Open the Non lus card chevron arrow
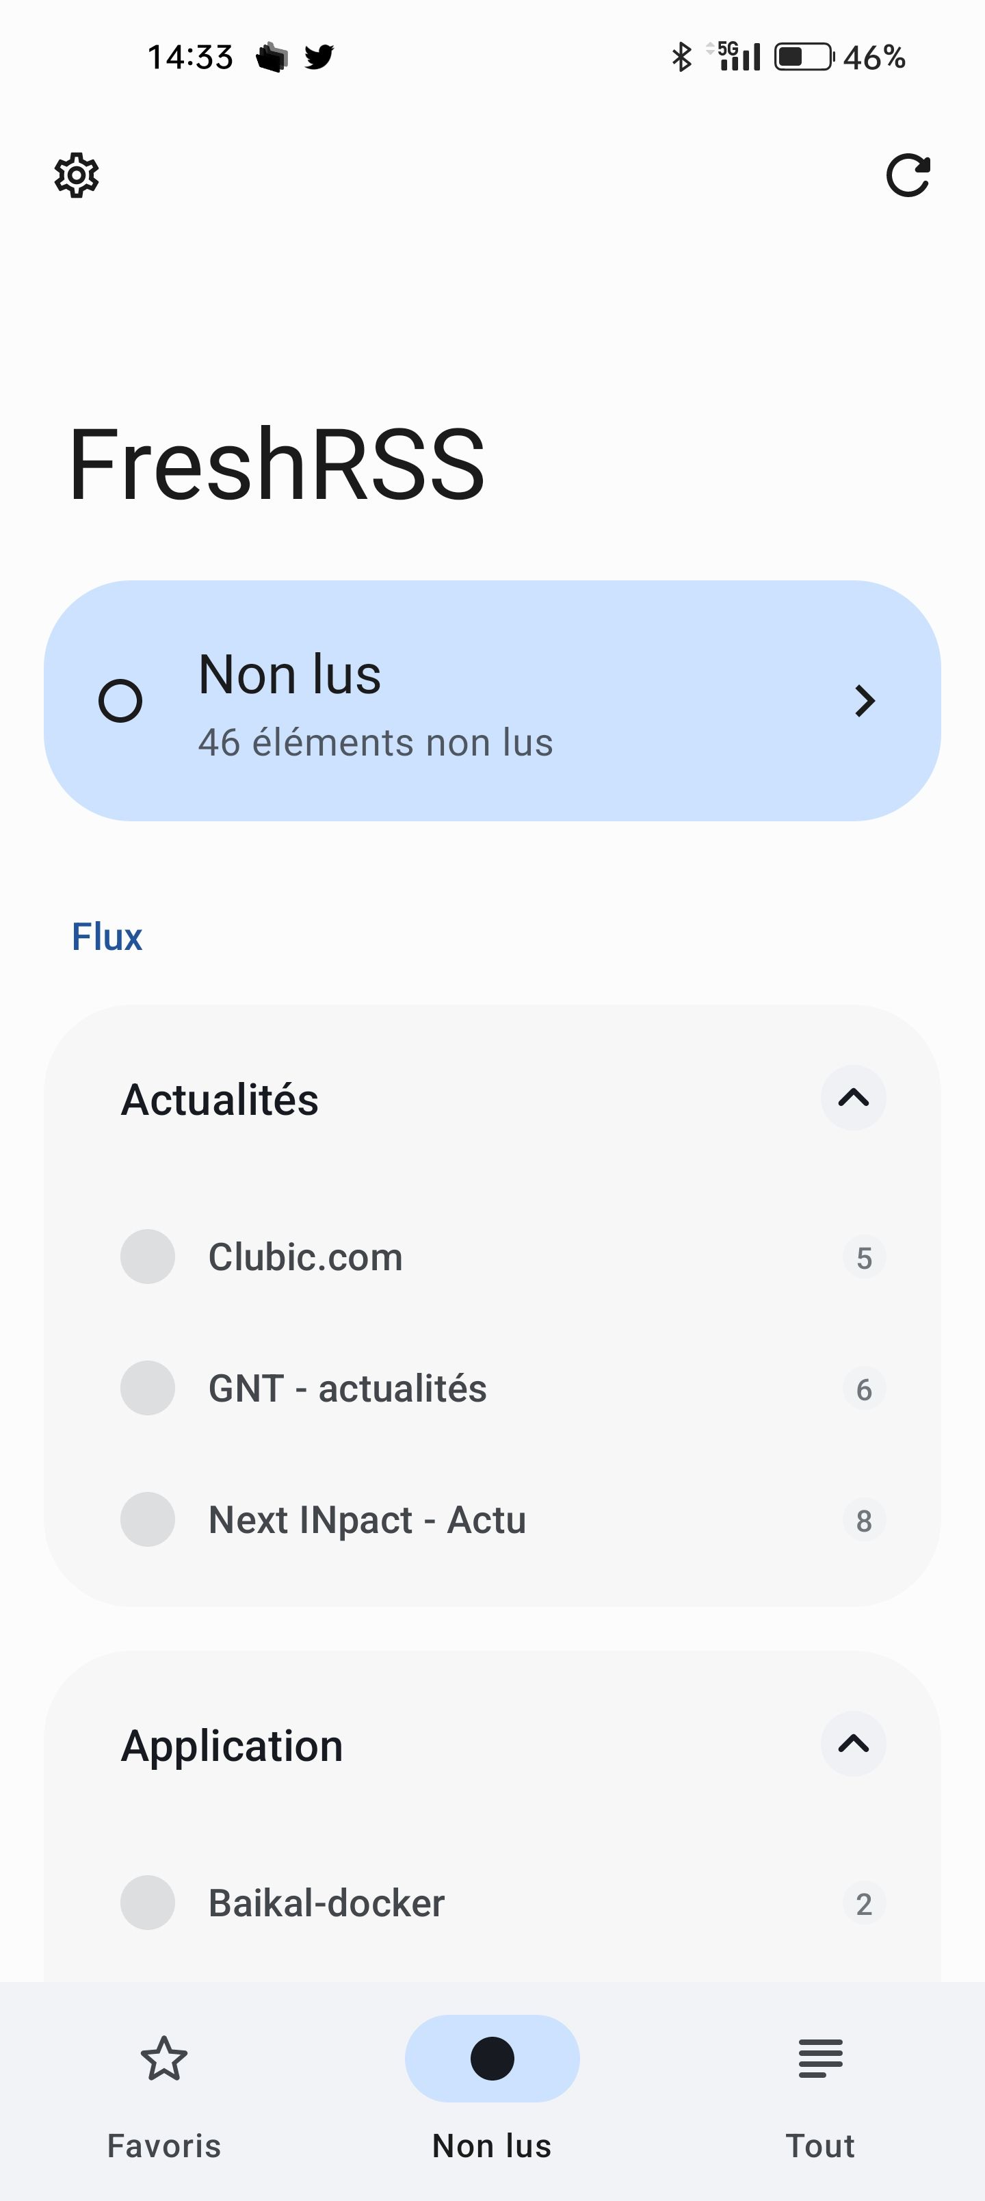Screen dimensions: 985x2201 (x=865, y=702)
